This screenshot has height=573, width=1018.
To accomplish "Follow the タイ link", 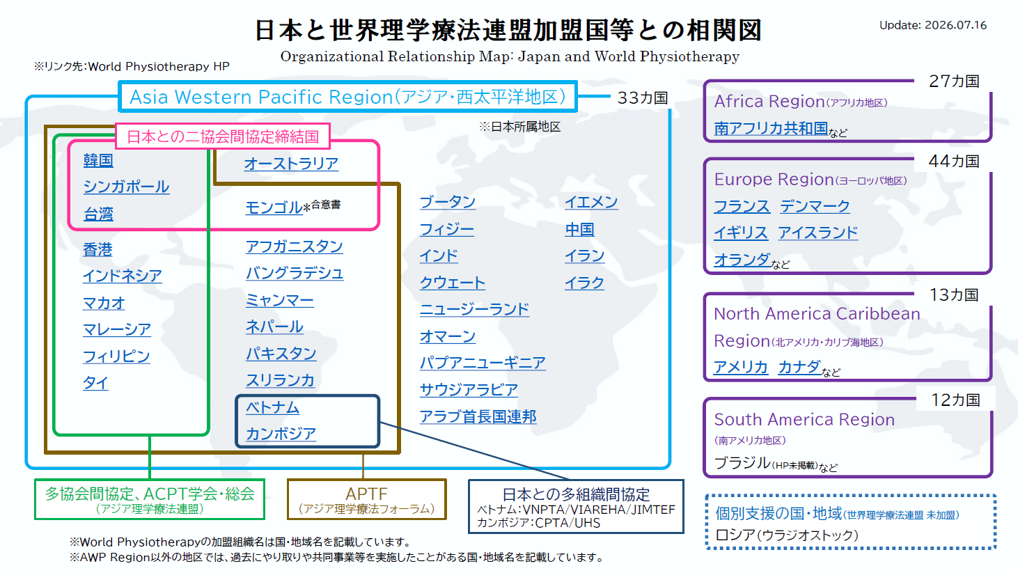I will click(95, 383).
